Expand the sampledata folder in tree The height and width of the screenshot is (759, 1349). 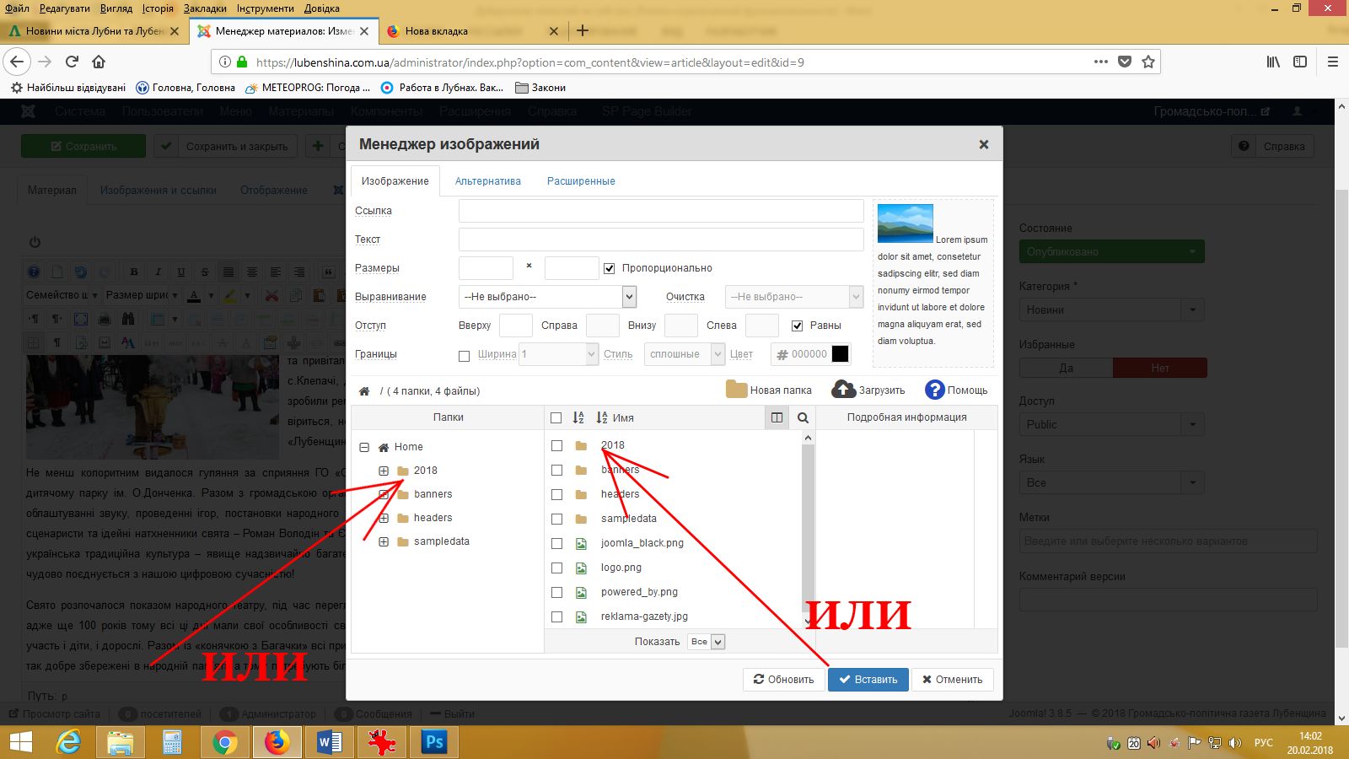384,541
